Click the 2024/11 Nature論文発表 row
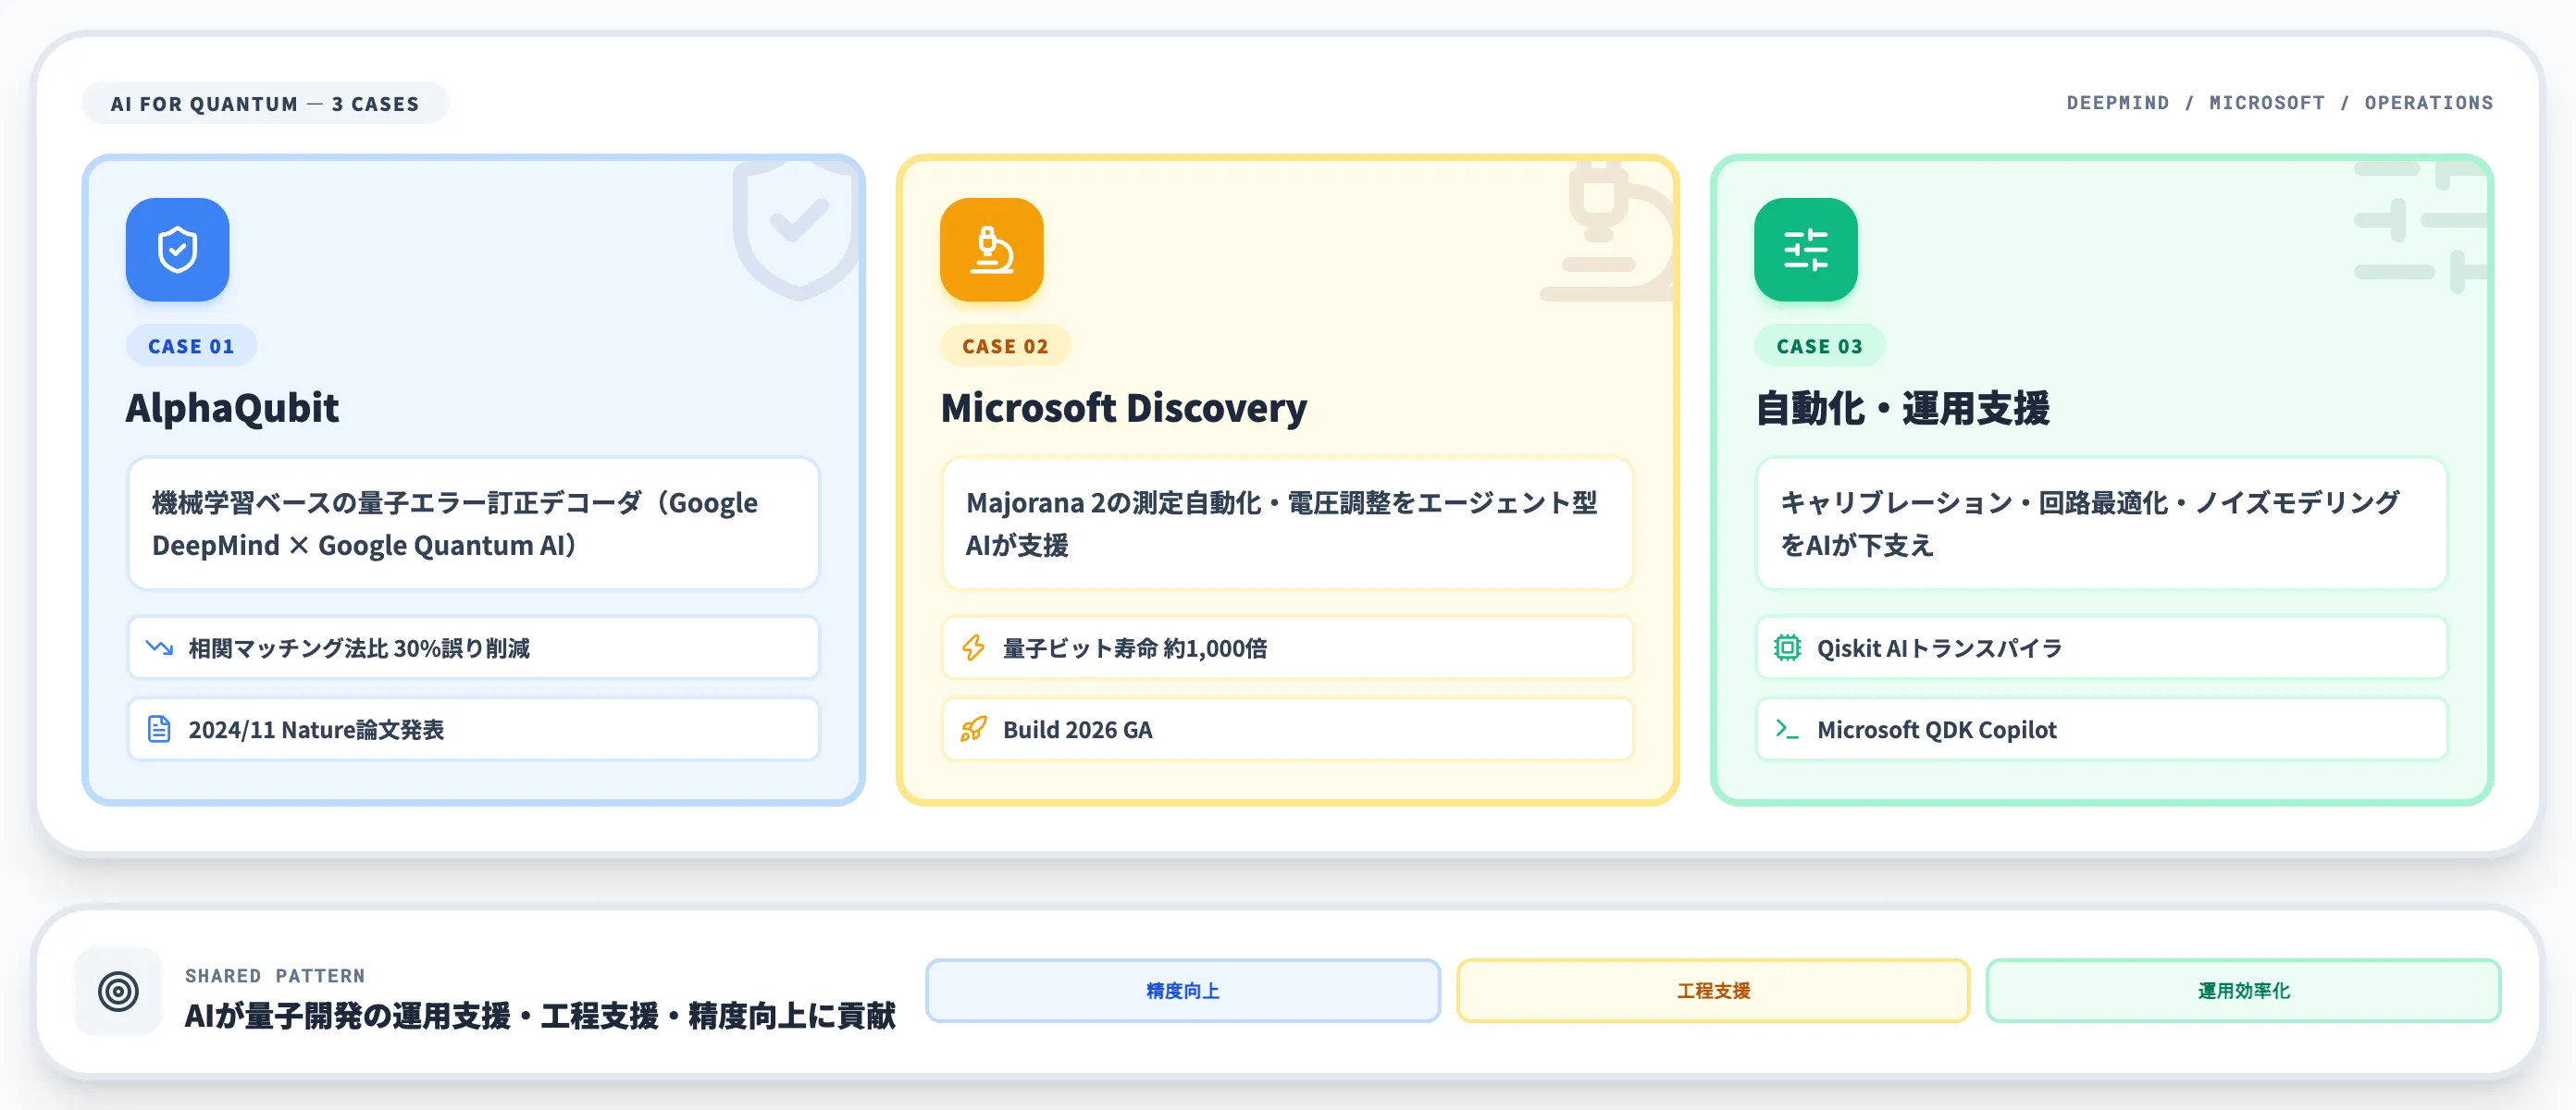Image resolution: width=2576 pixels, height=1110 pixels. 473,729
